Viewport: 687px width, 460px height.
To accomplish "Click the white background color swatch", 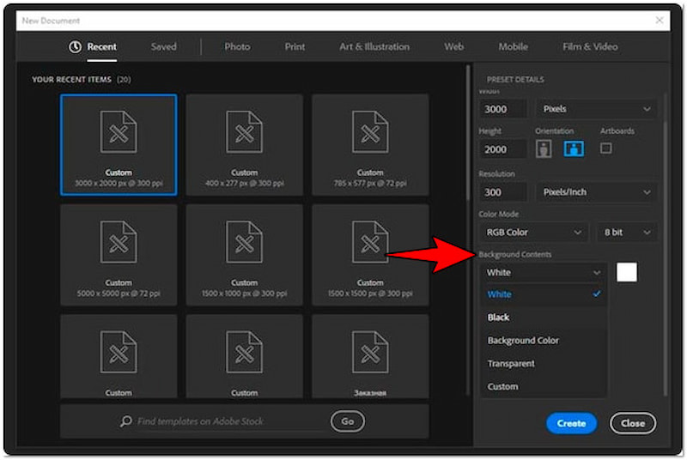I will 627,272.
